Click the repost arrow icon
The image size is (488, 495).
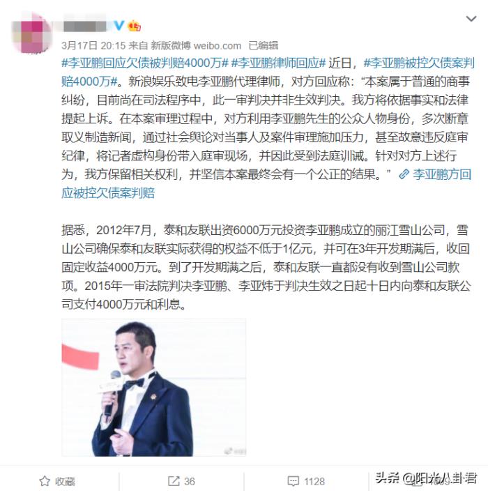(174, 481)
